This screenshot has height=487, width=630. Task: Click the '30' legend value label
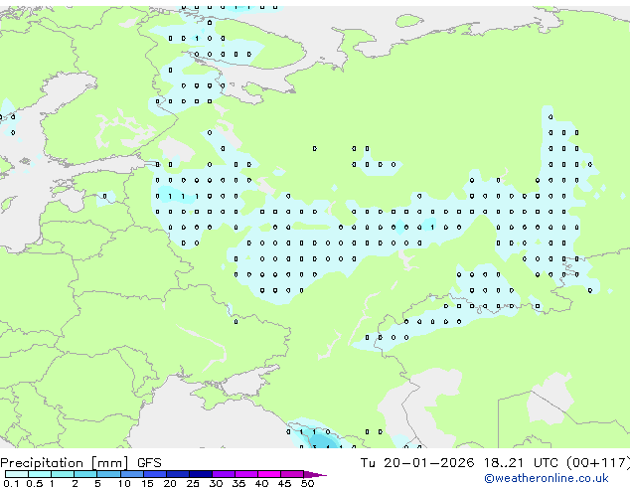coord(216,483)
